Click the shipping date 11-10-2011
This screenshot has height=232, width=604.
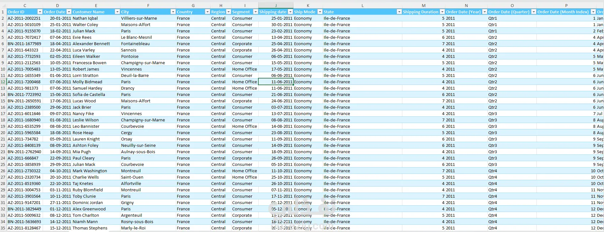[x=282, y=171]
